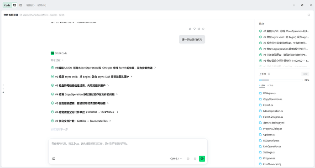The height and width of the screenshot is (168, 315).
Task: Expand step #2 async void Begin() fix
Action: [131, 77]
